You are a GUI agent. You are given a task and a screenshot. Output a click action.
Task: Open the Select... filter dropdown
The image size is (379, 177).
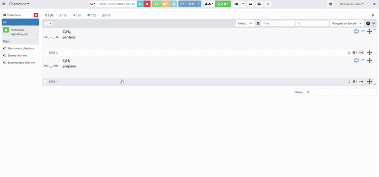coord(245,23)
